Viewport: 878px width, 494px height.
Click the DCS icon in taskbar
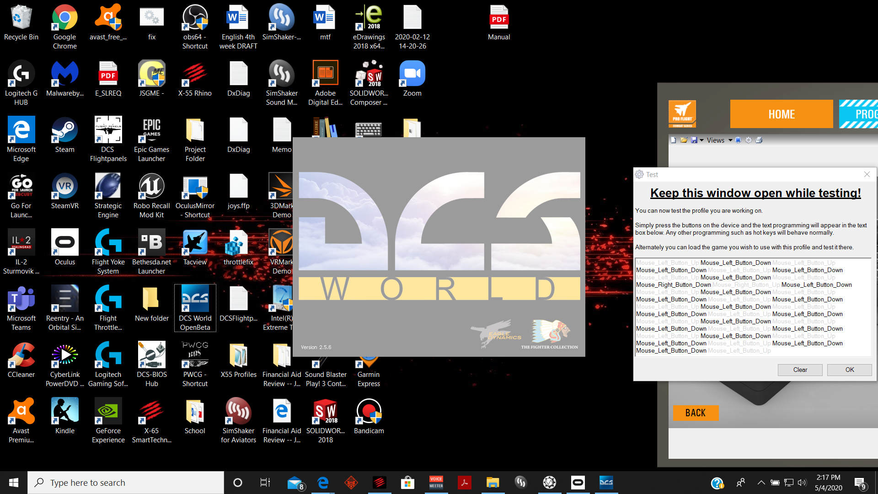(x=606, y=483)
